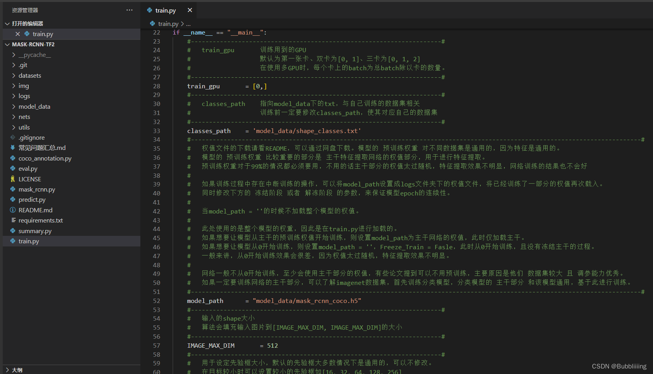This screenshot has height=374, width=653.
Task: Click the IMAGE_MAX_DIM variable on line 57
Action: (x=211, y=346)
